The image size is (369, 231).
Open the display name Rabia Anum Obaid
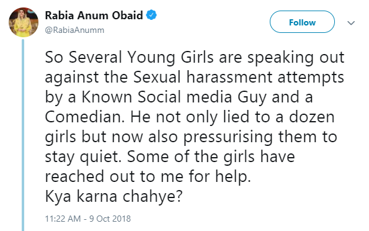click(x=94, y=16)
